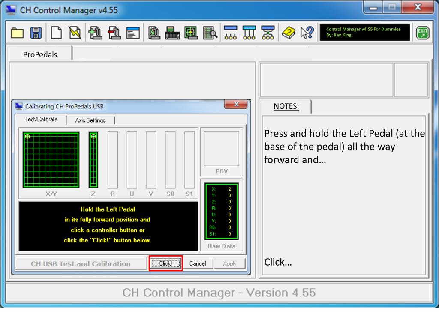Add a controller with green plus joystick icon

(x=95, y=33)
